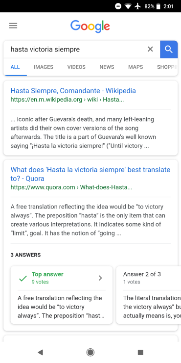Open the News tab

coord(107,67)
